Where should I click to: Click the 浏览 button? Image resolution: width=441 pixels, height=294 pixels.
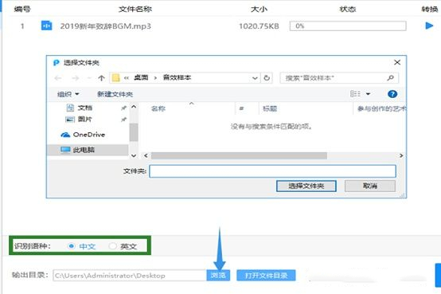tap(218, 275)
